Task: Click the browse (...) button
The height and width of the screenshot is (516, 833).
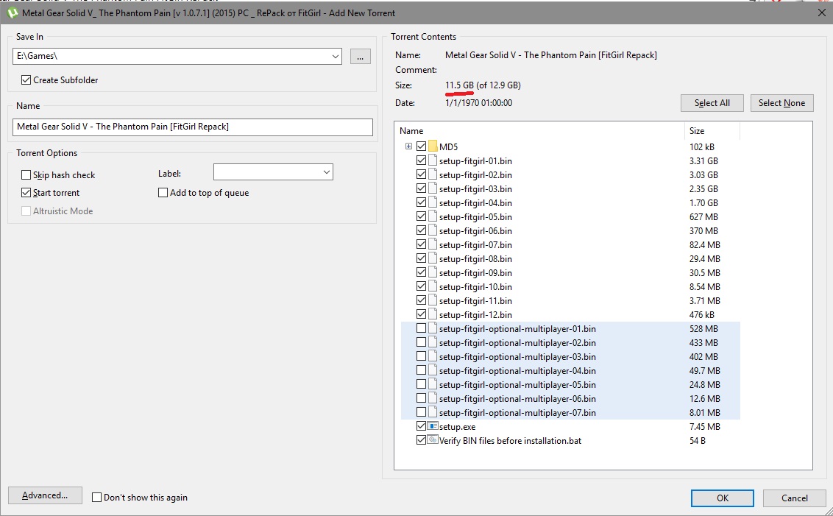Action: tap(360, 57)
